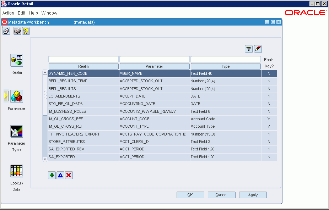Select the ACCOUNTS_PAYABLE_REVIEW parameter cell
329x210 pixels.
pos(155,111)
